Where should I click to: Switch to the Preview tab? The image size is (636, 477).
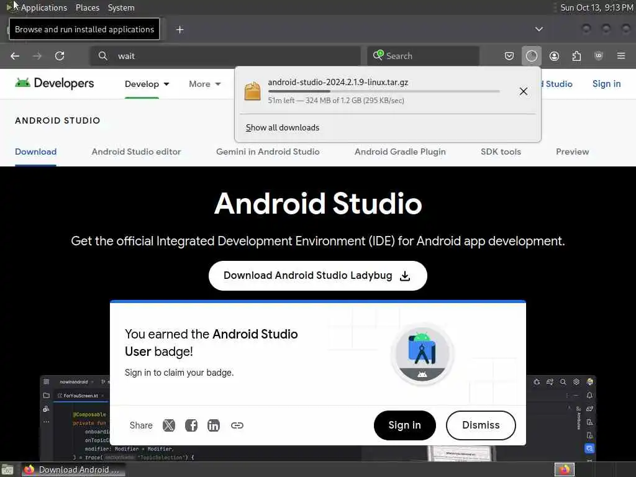pyautogui.click(x=572, y=152)
